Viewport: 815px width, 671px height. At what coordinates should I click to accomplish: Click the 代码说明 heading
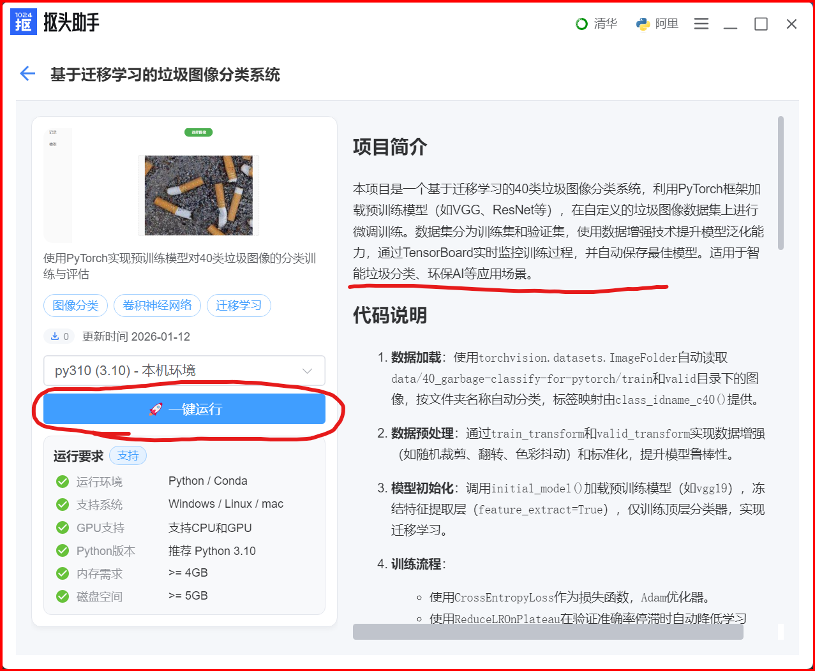(x=390, y=315)
